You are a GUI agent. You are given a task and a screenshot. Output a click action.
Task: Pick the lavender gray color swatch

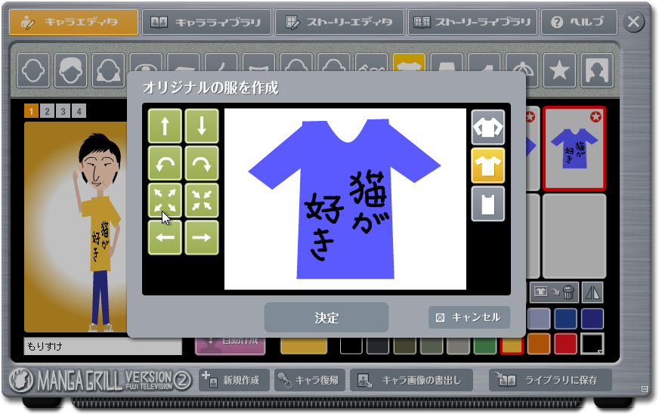(x=539, y=319)
